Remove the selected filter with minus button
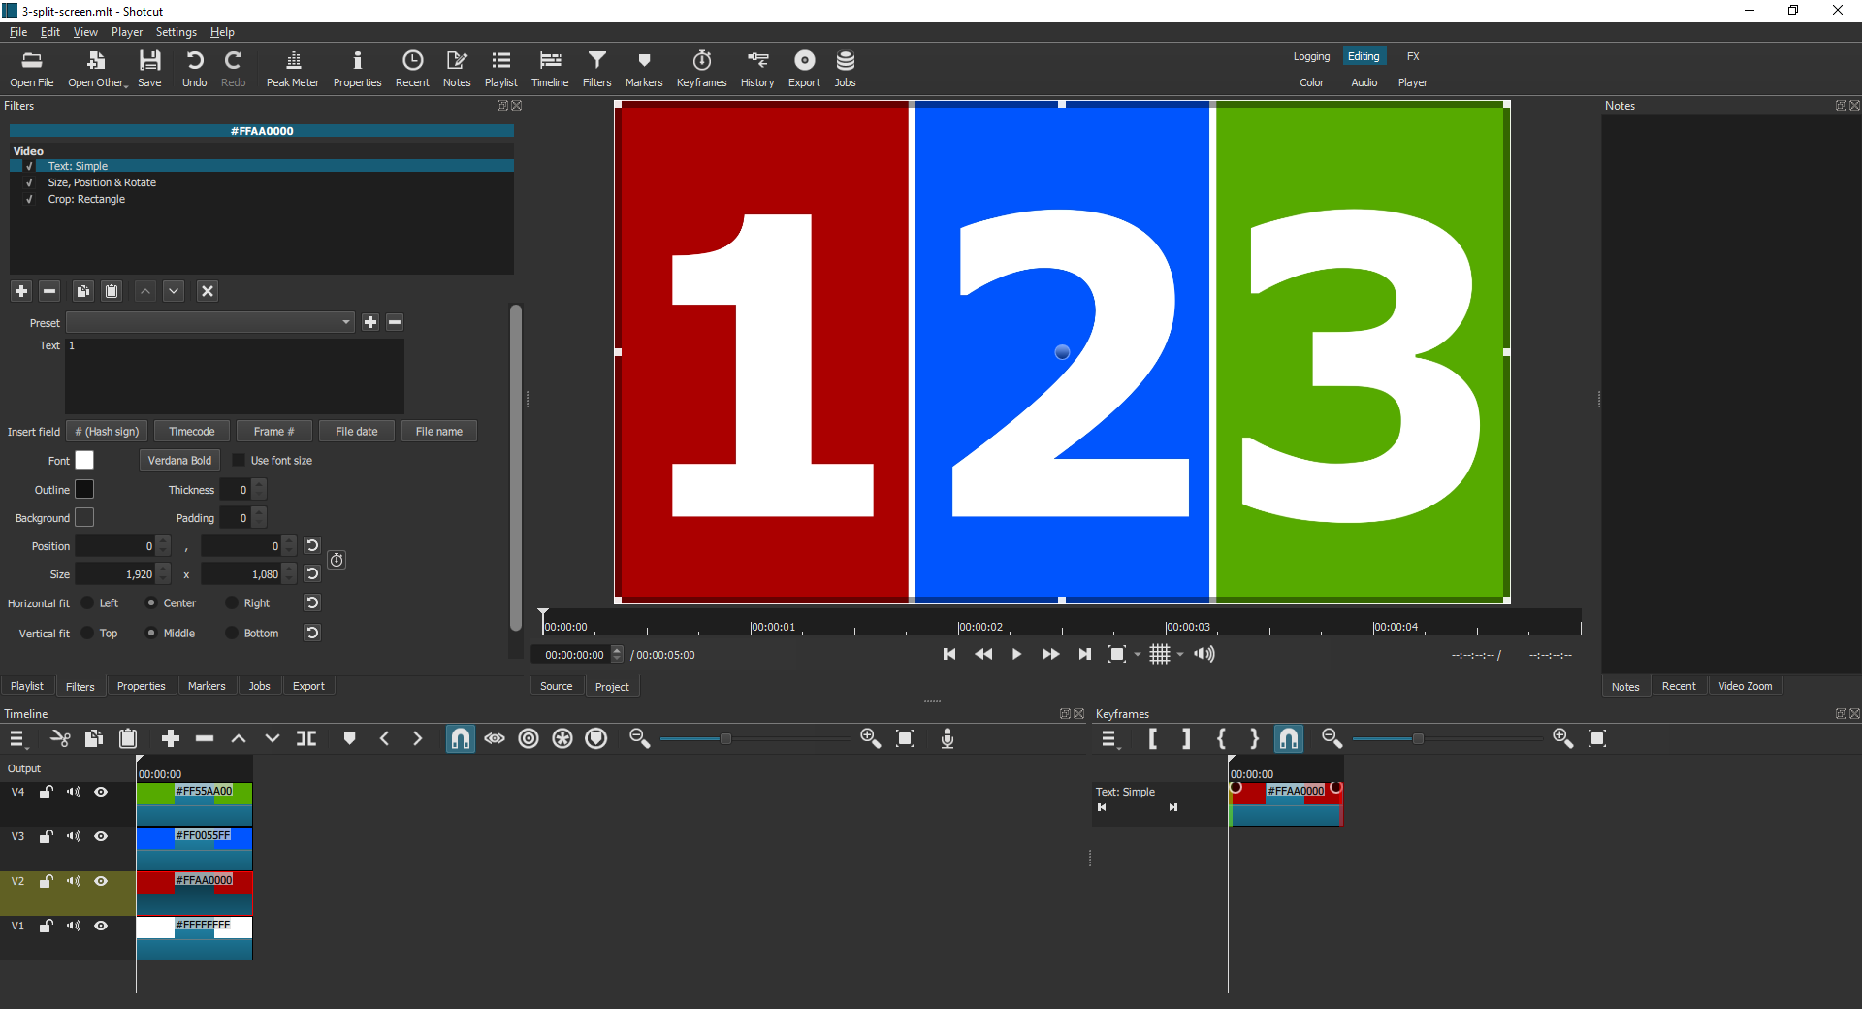The width and height of the screenshot is (1862, 1009). click(49, 291)
